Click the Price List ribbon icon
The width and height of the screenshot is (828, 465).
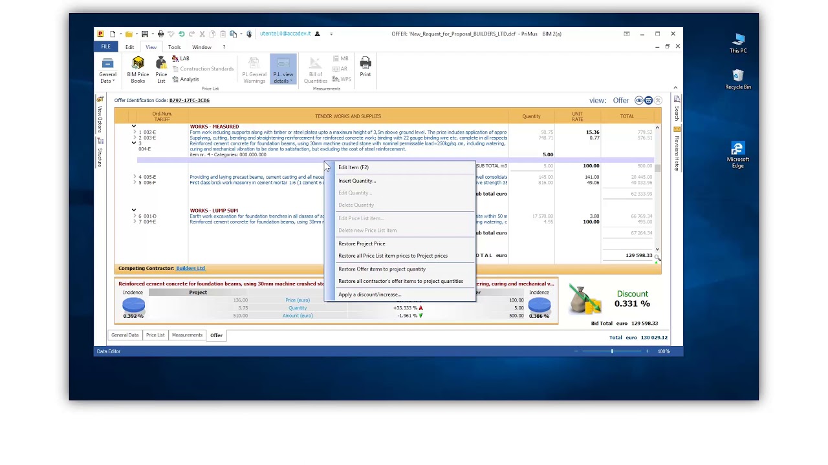(161, 70)
